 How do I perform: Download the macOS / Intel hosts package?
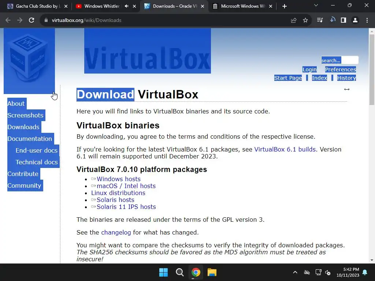(x=126, y=186)
